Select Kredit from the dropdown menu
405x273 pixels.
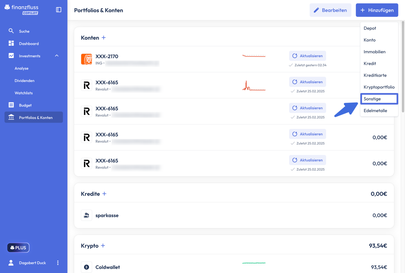click(x=379, y=63)
